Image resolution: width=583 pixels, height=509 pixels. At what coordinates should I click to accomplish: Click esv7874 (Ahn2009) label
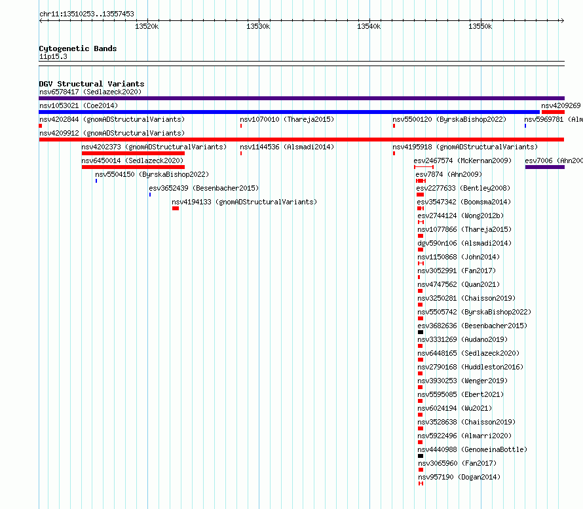(449, 174)
